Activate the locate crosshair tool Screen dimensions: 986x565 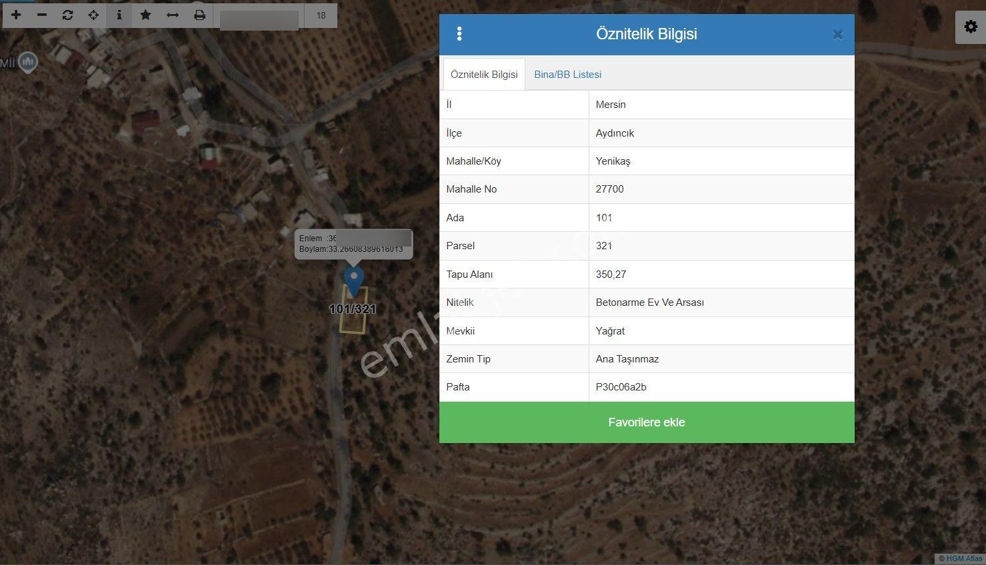coord(93,15)
